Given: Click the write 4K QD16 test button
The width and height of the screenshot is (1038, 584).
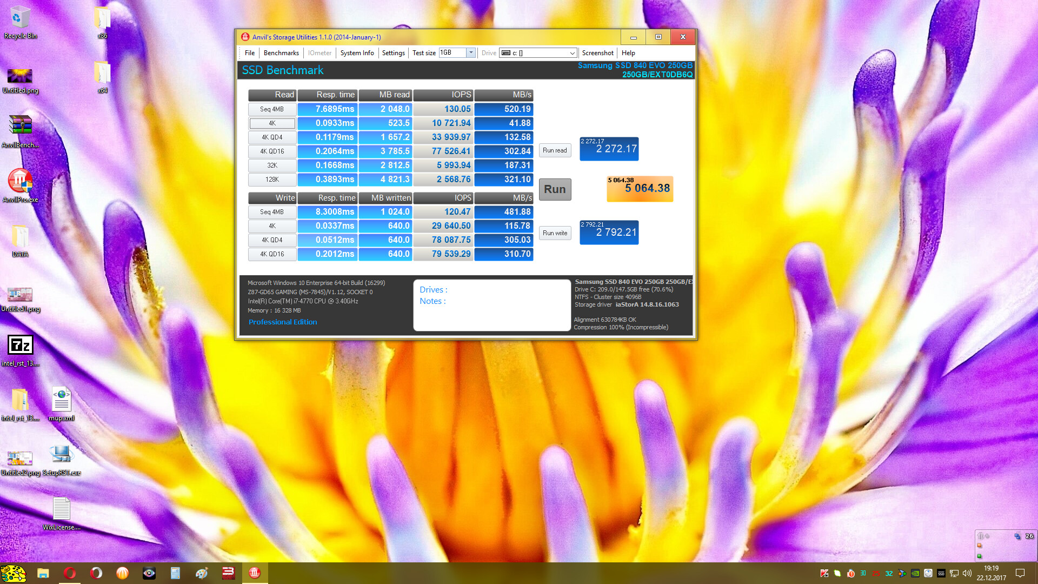Looking at the screenshot, I should pos(272,254).
